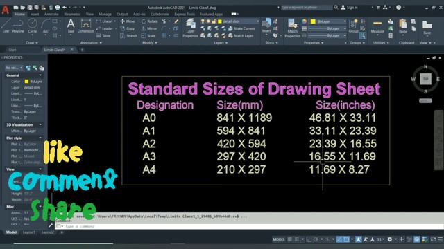The height and width of the screenshot is (249, 444).
Task: Click MODEL button in status bar
Action: point(279,239)
